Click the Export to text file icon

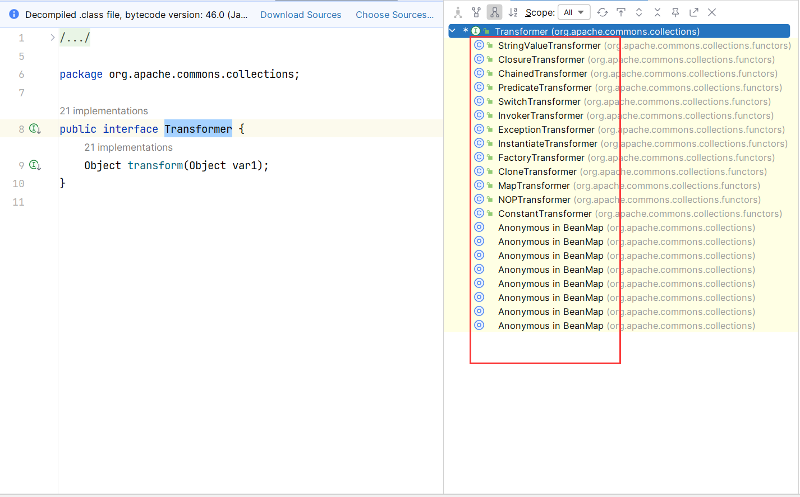[x=694, y=12]
